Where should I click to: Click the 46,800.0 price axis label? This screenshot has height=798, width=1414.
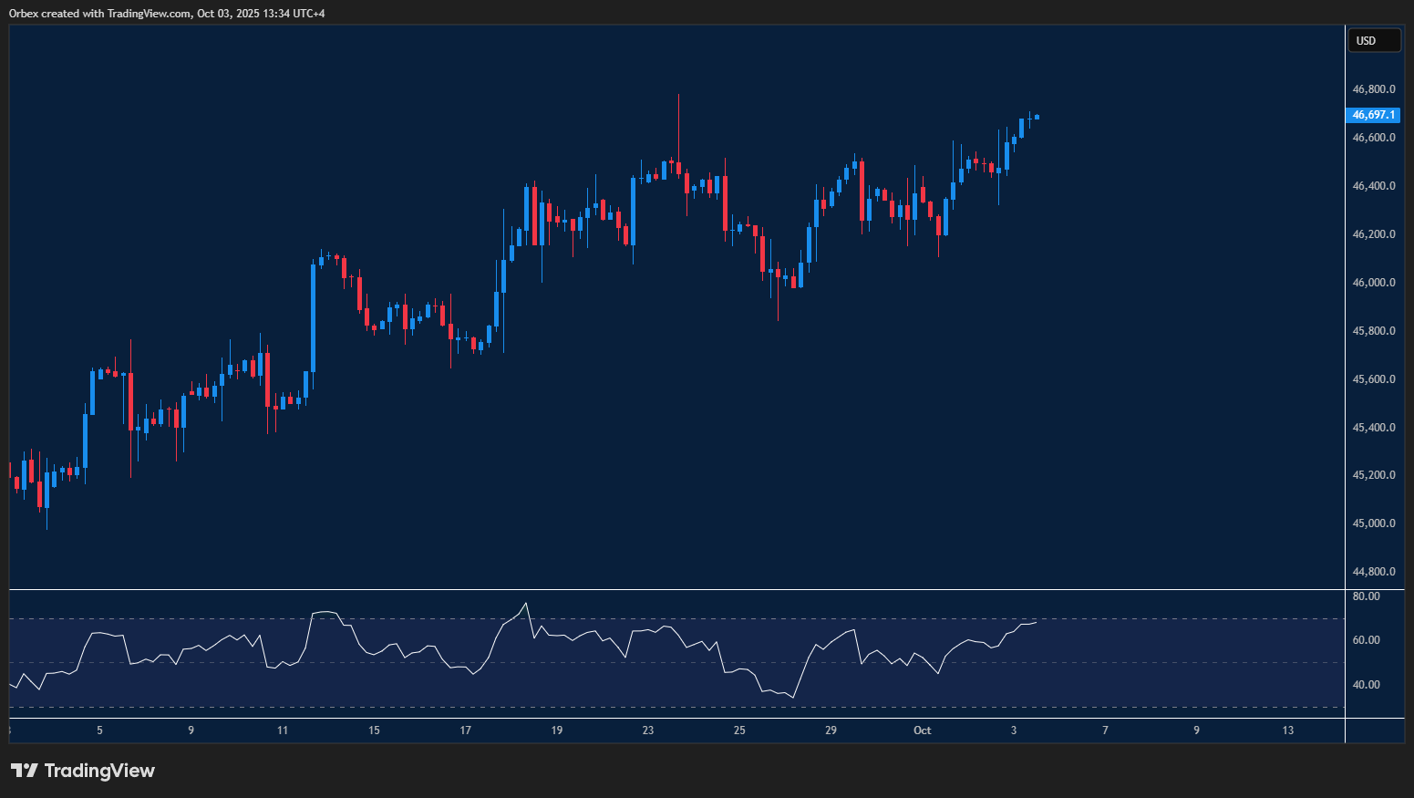tap(1373, 89)
